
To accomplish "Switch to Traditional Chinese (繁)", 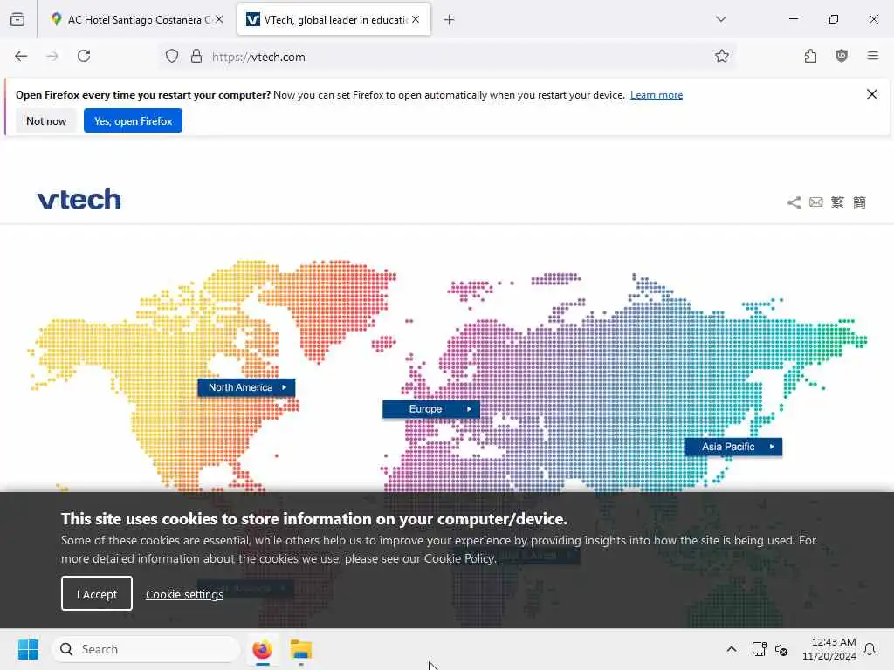I will 837,202.
